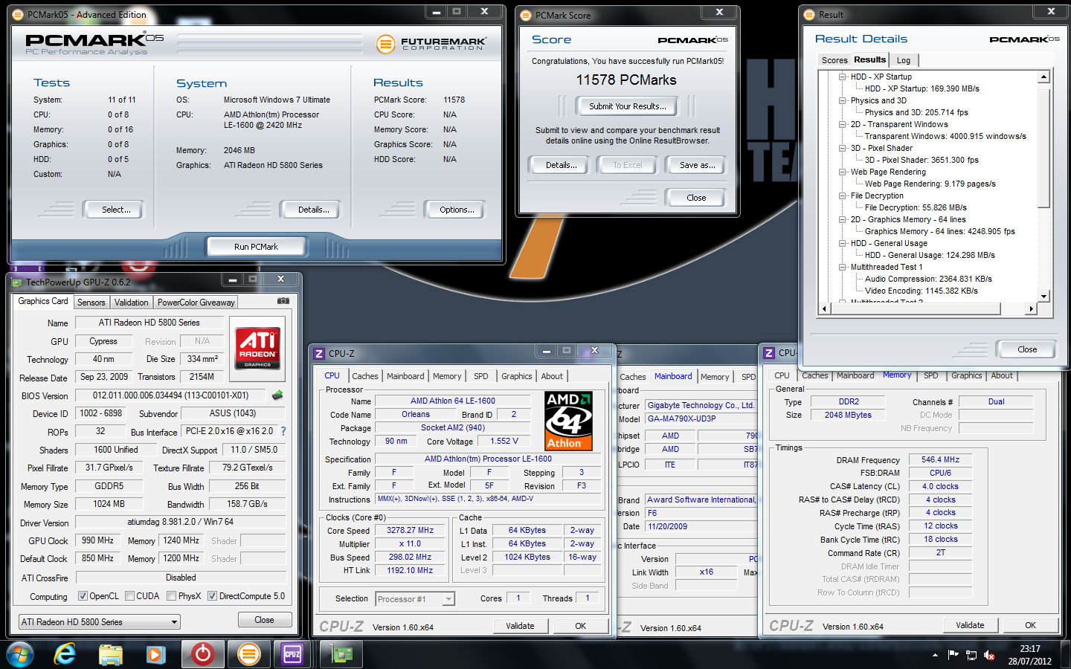1071x669 pixels.
Task: Click the Bus Interface question mark icon
Action: point(283,431)
